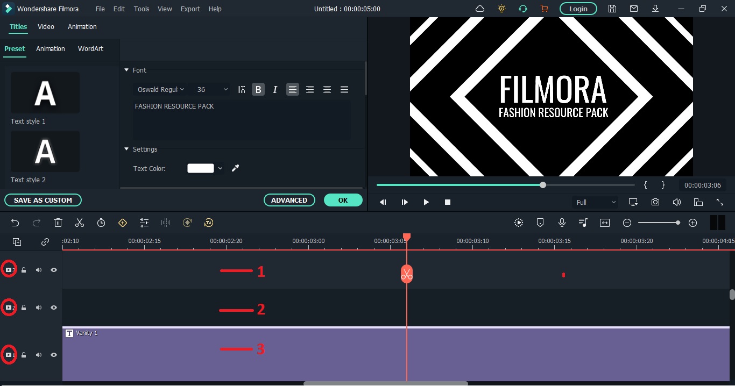
Task: Save the project with the floppy icon
Action: pyautogui.click(x=612, y=9)
